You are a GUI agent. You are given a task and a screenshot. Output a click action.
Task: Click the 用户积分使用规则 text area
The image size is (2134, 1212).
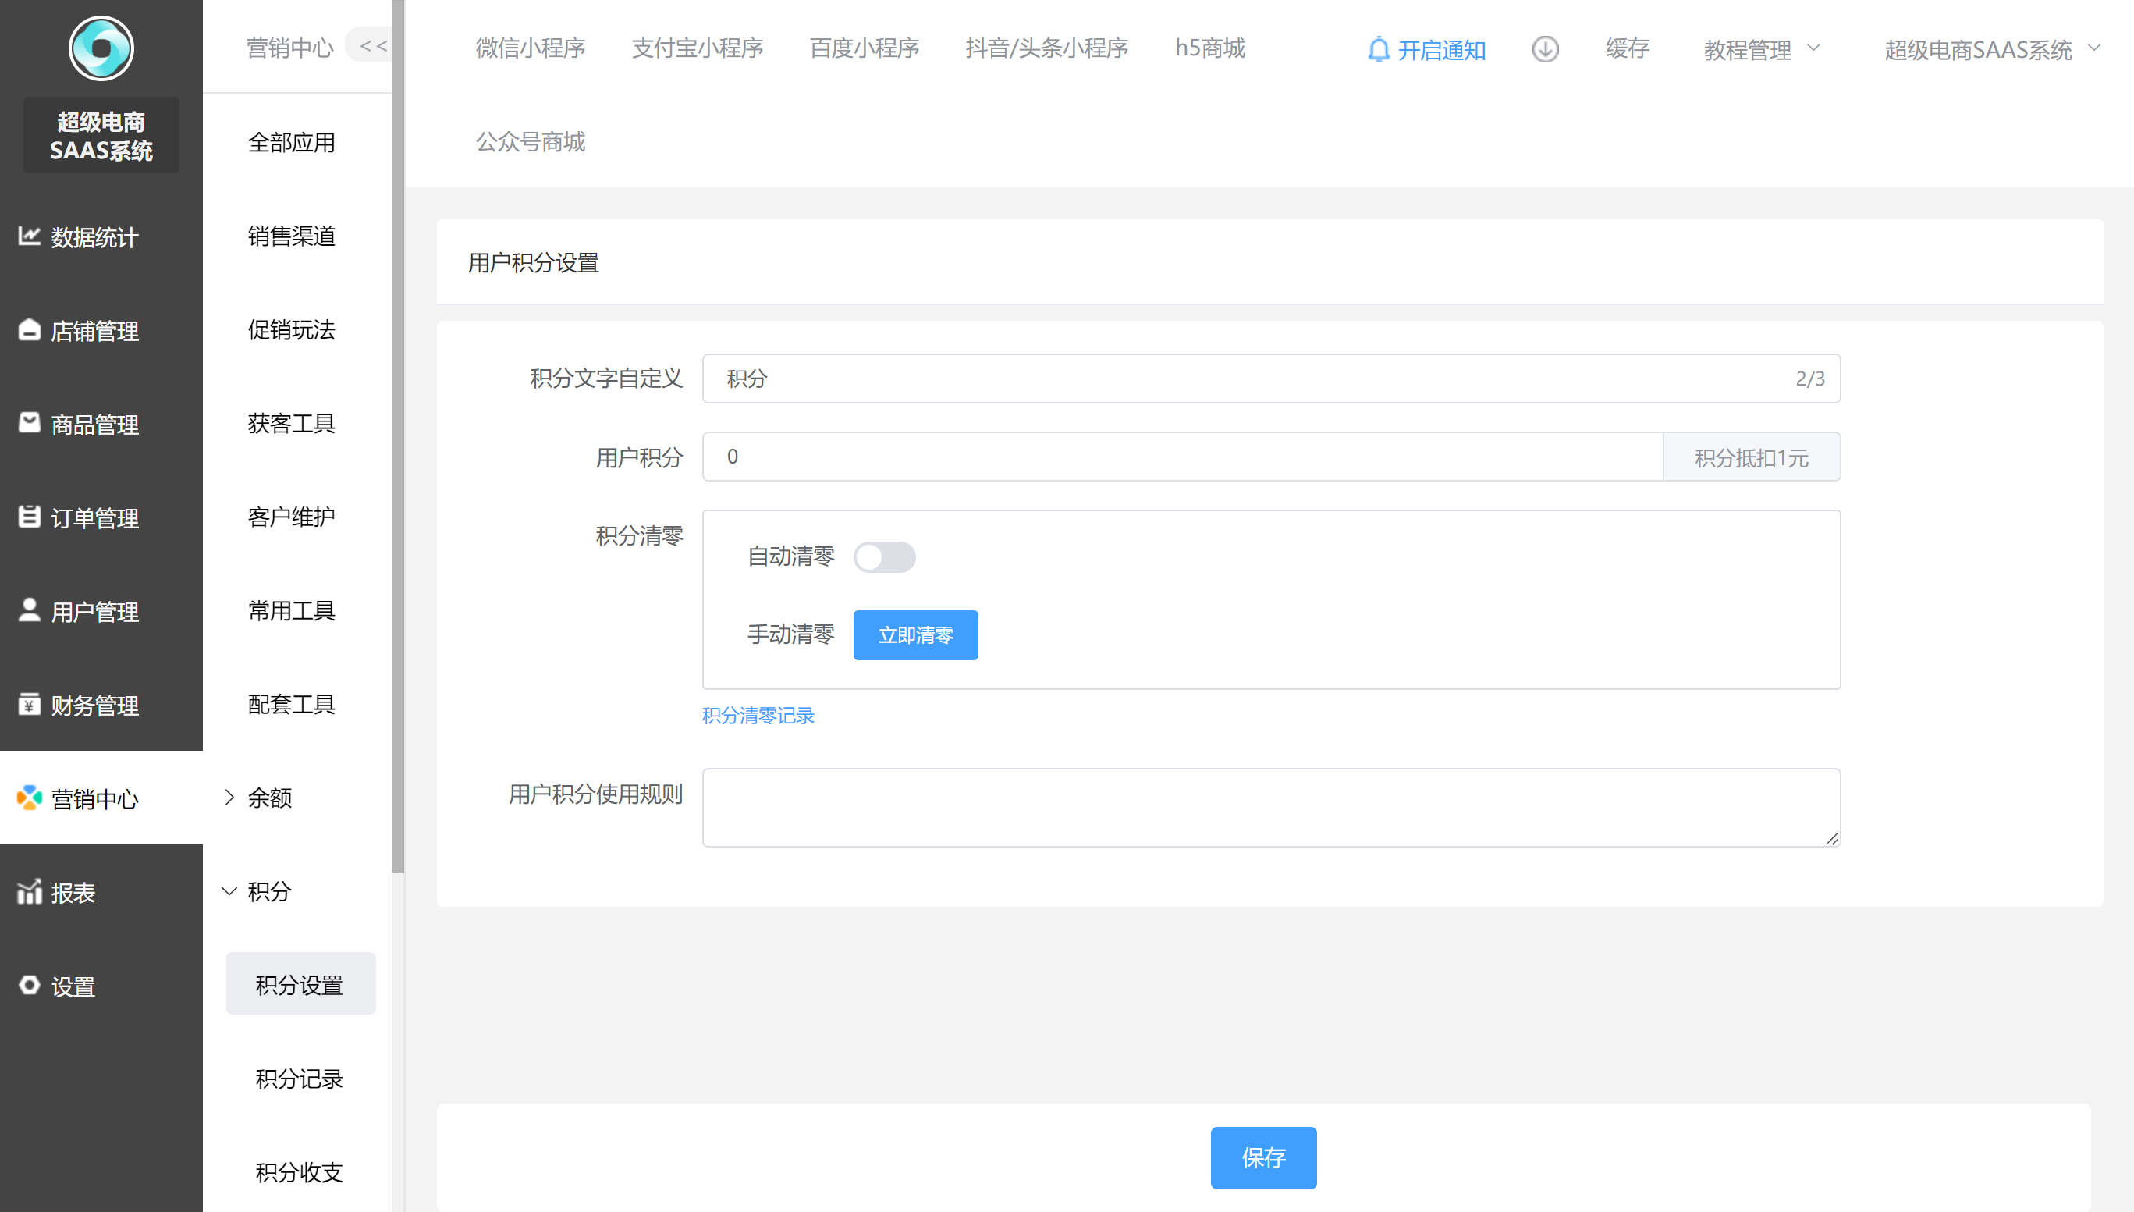(x=1270, y=807)
